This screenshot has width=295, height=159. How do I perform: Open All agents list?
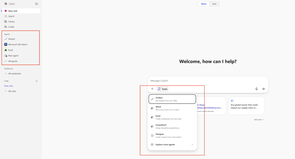[x=13, y=61]
